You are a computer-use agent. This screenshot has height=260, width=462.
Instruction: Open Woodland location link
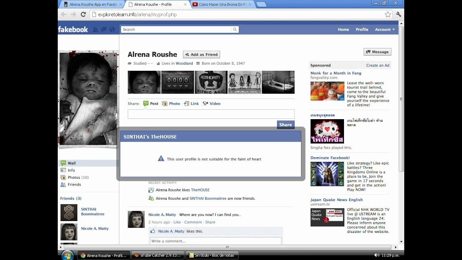click(184, 63)
